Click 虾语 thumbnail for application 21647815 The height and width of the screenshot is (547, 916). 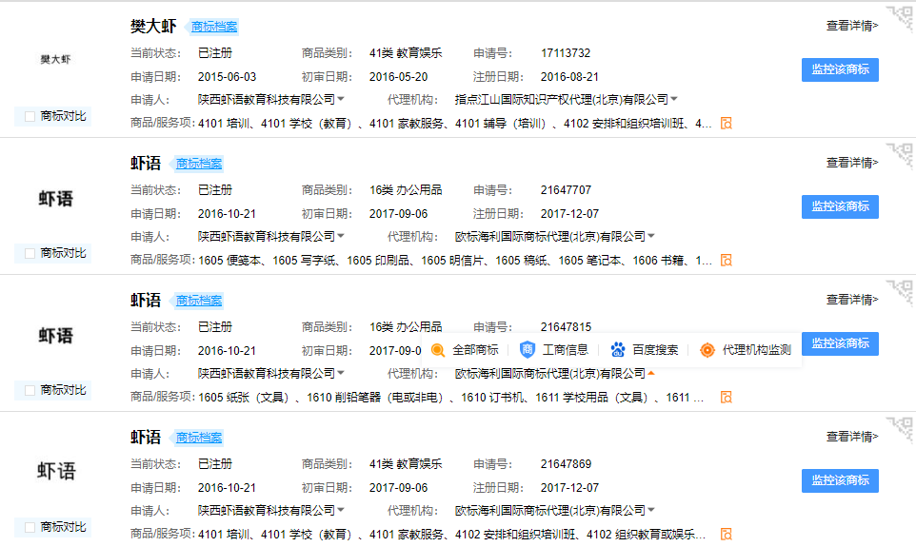[55, 336]
